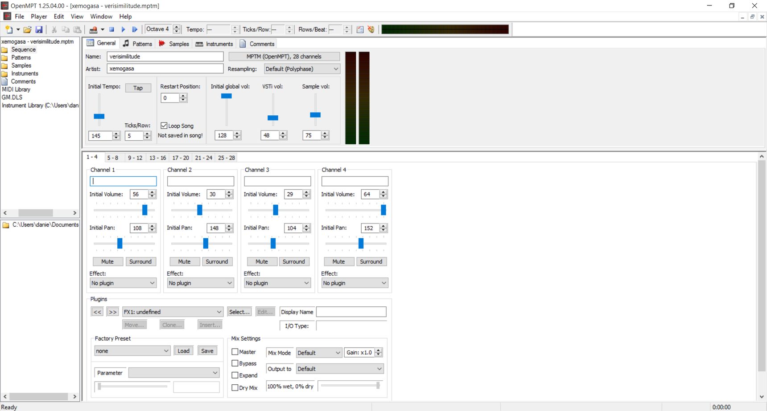This screenshot has height=411, width=767.
Task: Open the Factory Preset dropdown
Action: pyautogui.click(x=132, y=351)
